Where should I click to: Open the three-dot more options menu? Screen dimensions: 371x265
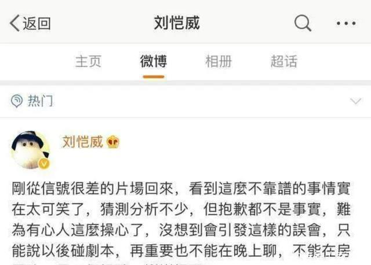(x=346, y=23)
